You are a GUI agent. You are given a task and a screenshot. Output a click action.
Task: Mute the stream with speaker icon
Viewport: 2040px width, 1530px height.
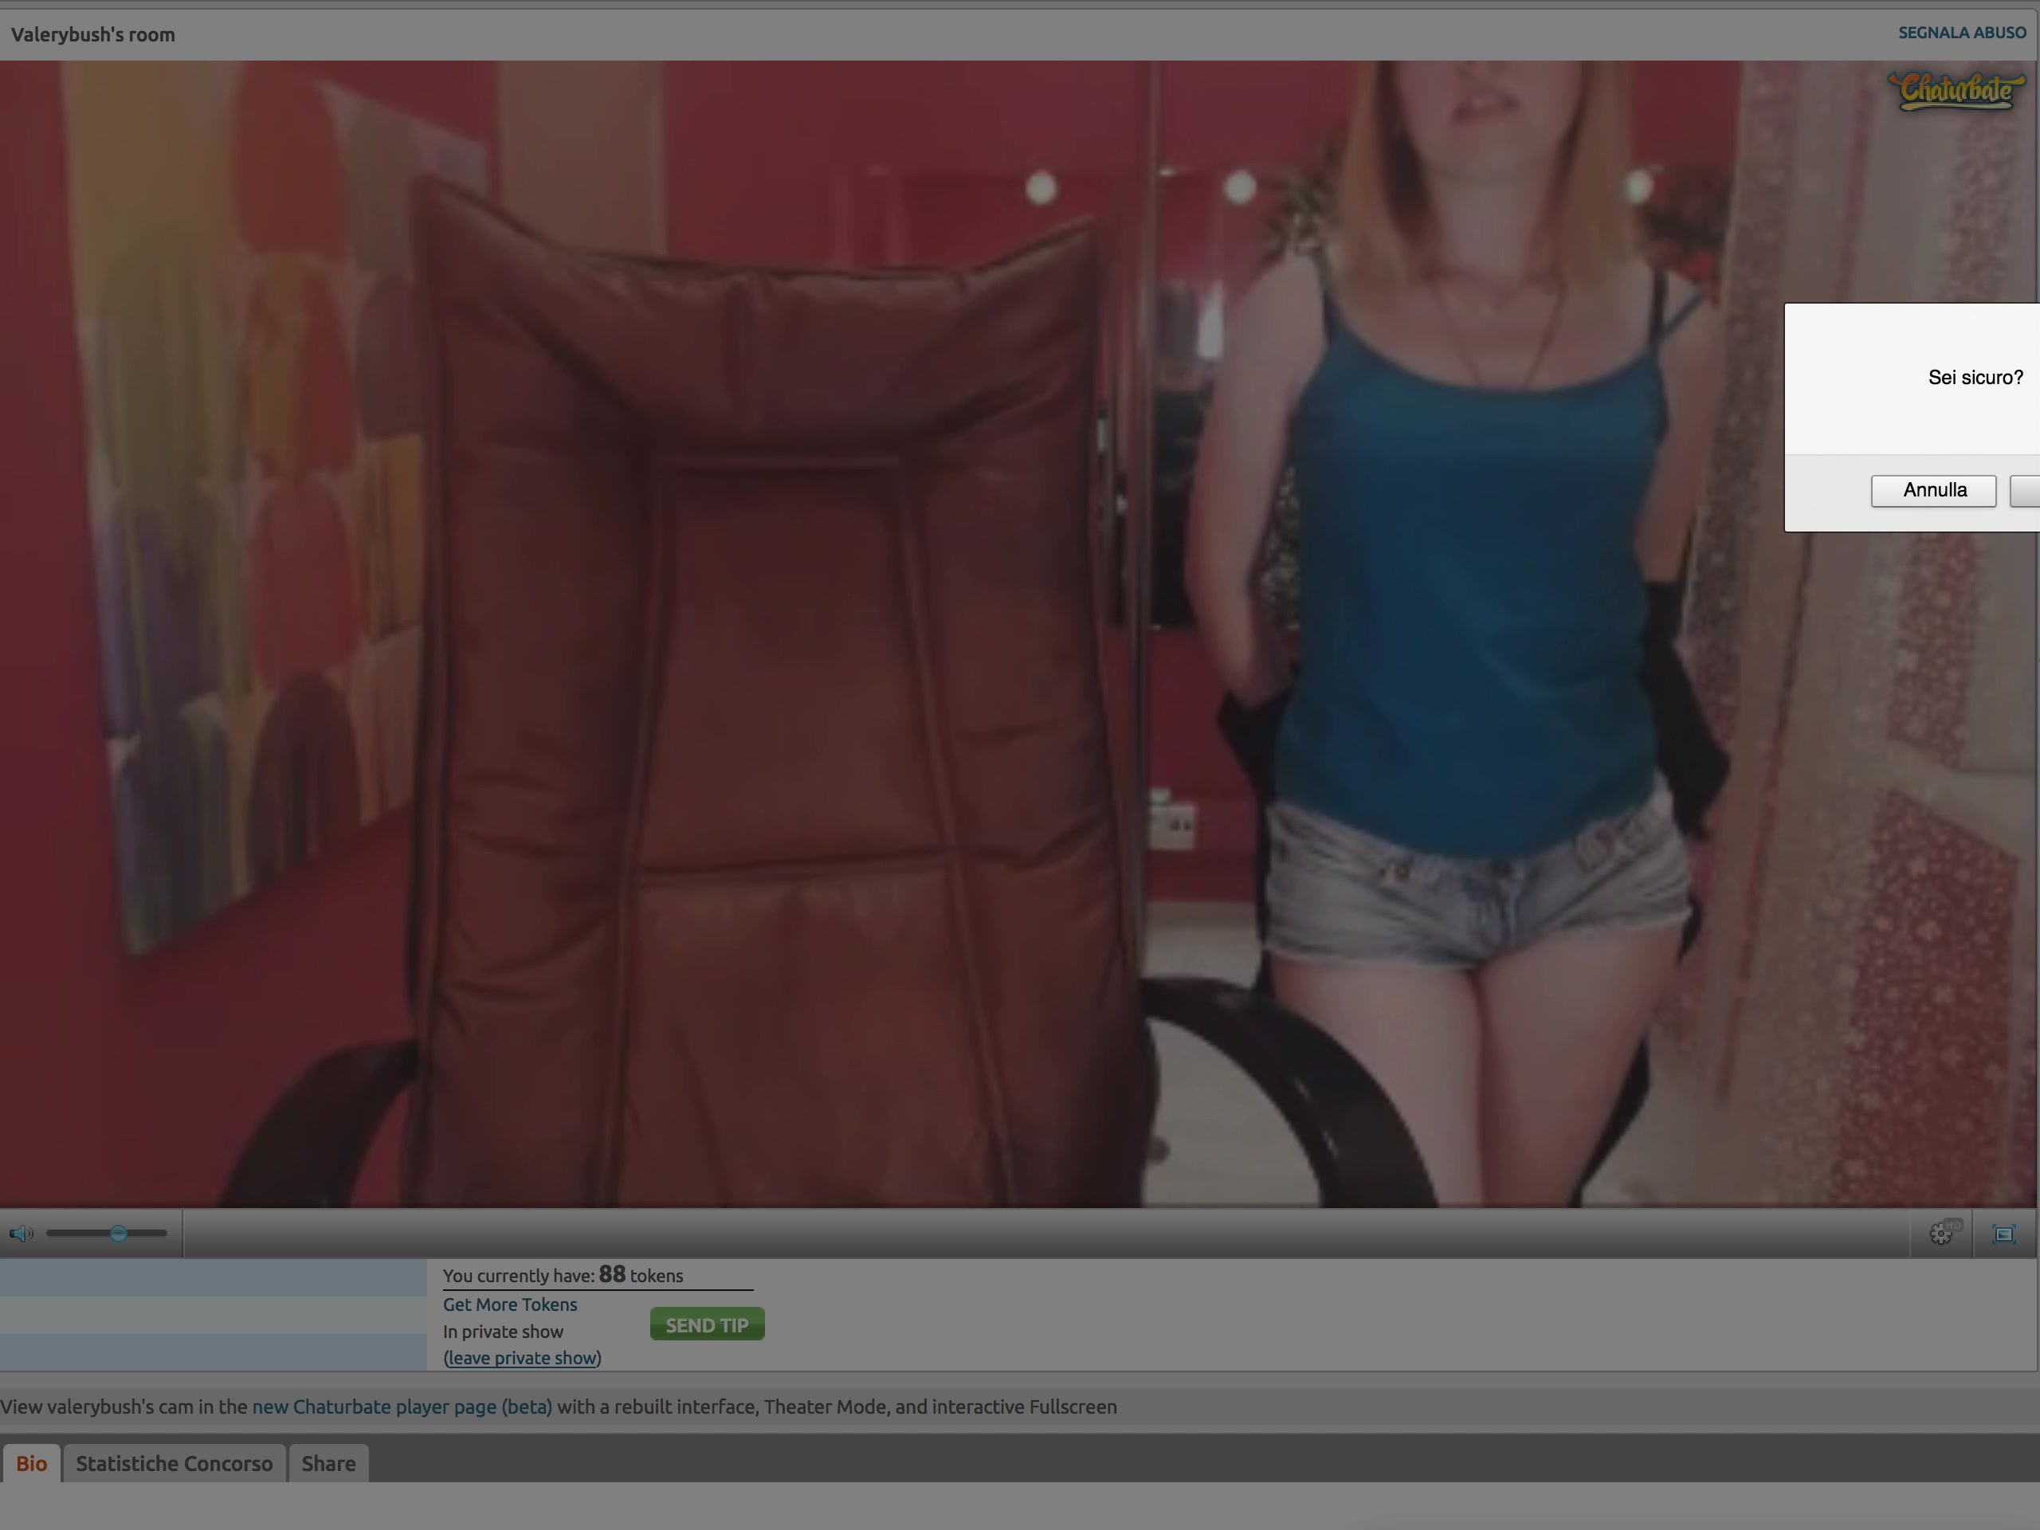(20, 1233)
